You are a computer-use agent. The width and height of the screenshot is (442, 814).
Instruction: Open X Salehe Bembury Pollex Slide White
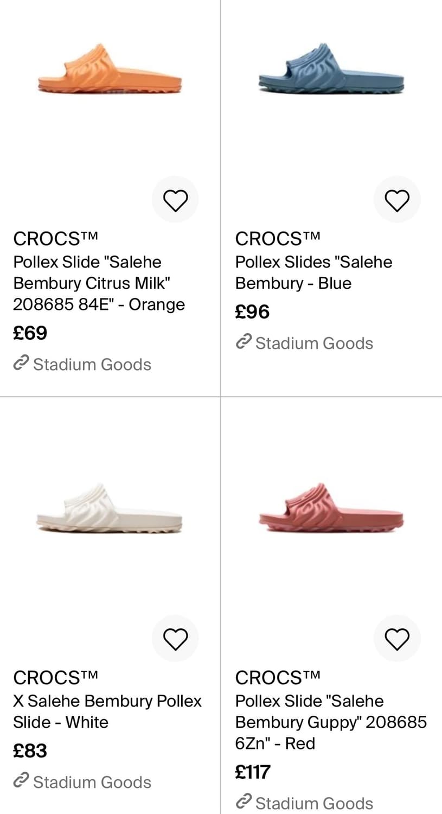tap(107, 711)
